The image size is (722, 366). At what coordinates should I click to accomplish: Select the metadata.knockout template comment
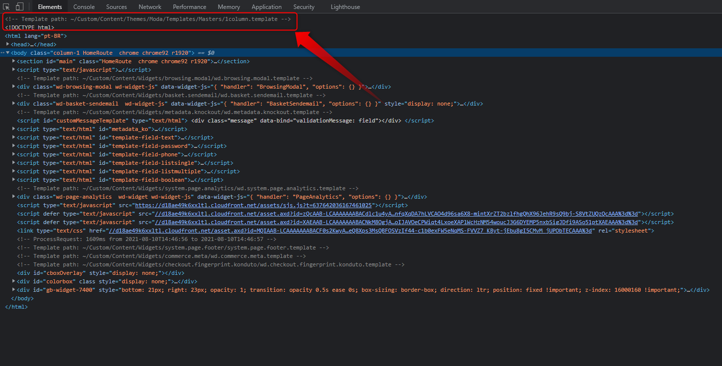pyautogui.click(x=175, y=112)
